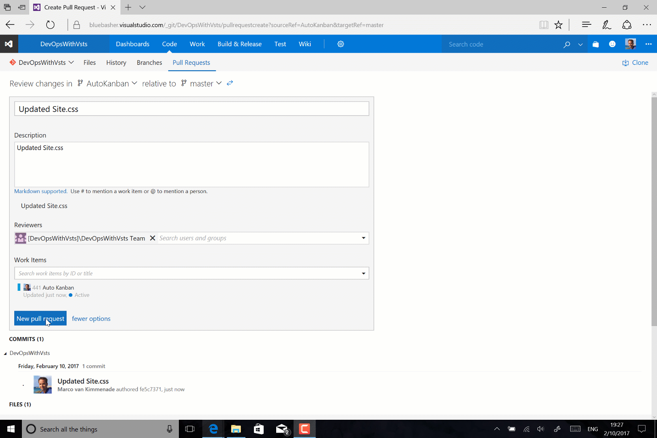Open the Build & Release hub
This screenshot has height=438, width=657.
pyautogui.click(x=240, y=44)
